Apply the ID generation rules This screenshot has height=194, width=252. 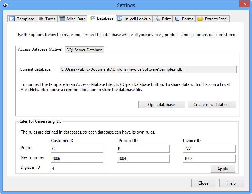point(223,169)
